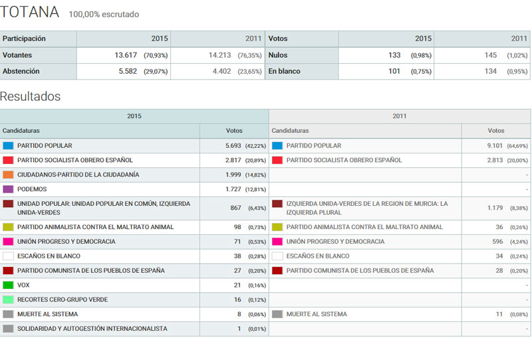This screenshot has width=532, height=338.
Task: Click the 2011 ESCAÑOS EN BLANCO name
Action: tap(318, 256)
